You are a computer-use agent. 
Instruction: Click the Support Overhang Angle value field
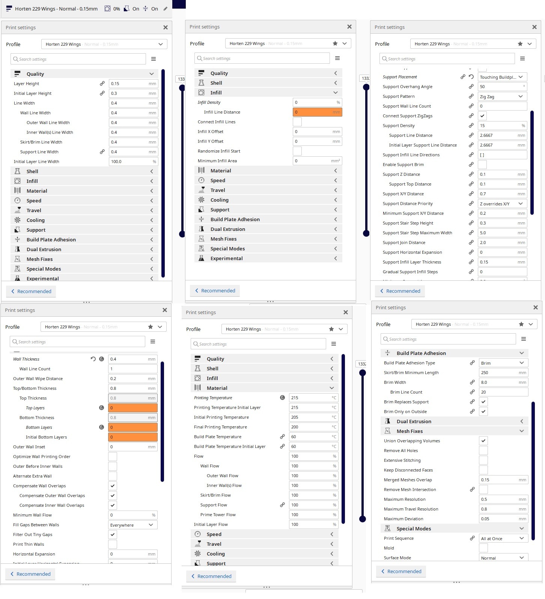(x=502, y=87)
